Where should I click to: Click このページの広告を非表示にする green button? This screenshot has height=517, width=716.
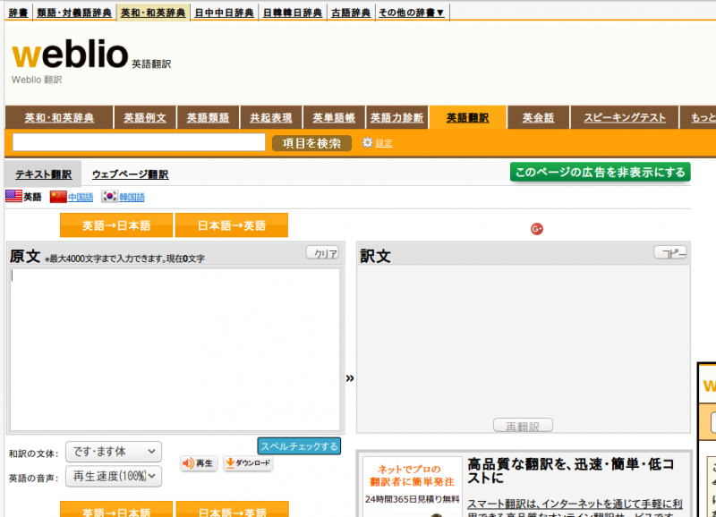[600, 172]
